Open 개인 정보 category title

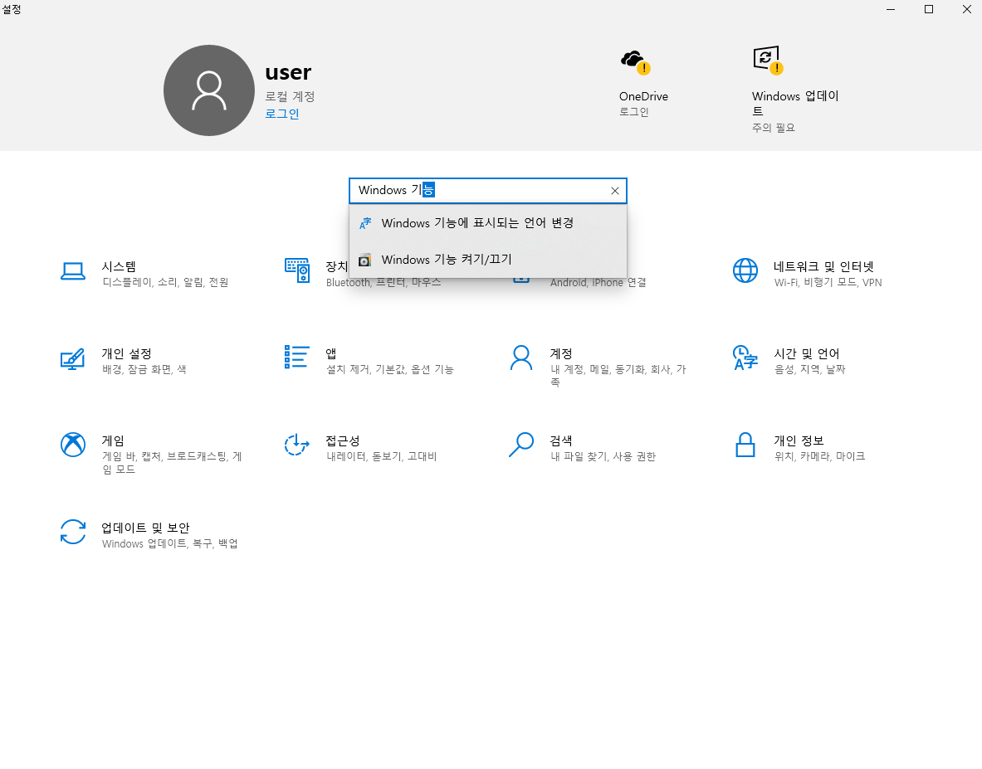click(x=799, y=440)
